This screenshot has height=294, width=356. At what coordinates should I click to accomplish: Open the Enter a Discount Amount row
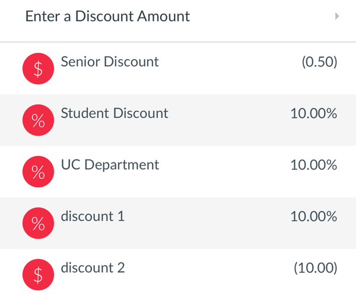pyautogui.click(x=178, y=21)
